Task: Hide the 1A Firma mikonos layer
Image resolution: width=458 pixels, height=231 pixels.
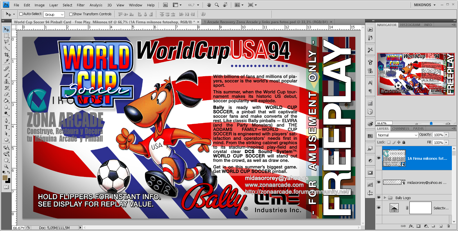Action: click(x=379, y=158)
